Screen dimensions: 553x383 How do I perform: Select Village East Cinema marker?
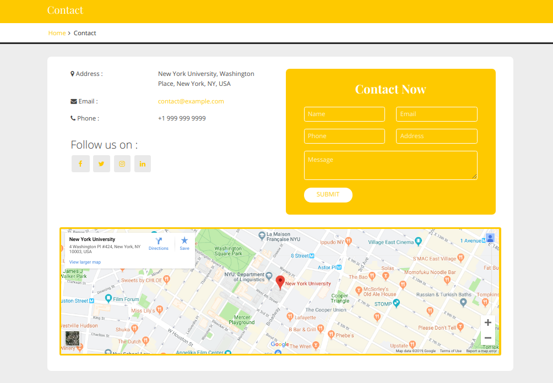point(418,241)
